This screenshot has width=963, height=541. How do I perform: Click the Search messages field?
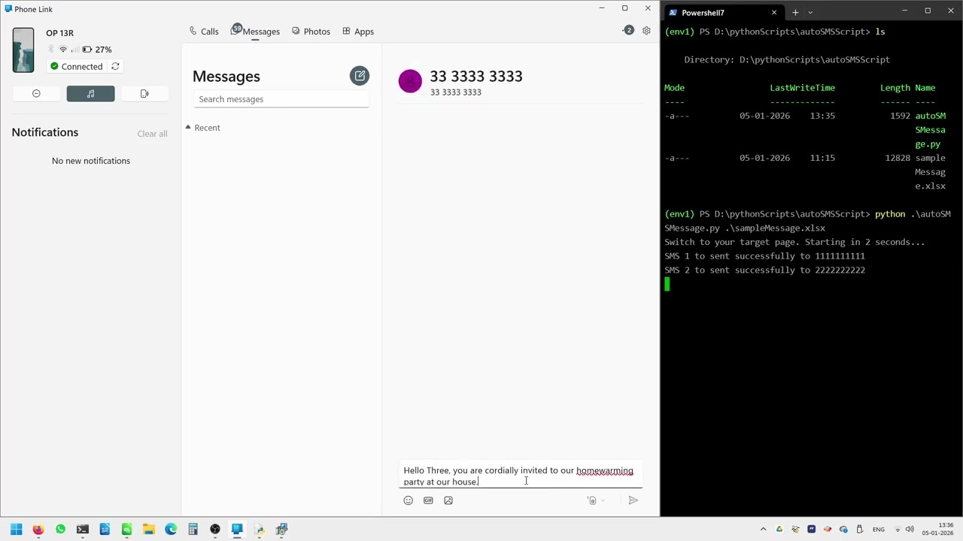[x=281, y=99]
